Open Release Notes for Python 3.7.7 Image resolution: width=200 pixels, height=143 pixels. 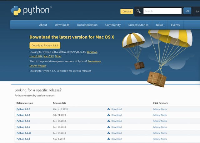(160, 109)
